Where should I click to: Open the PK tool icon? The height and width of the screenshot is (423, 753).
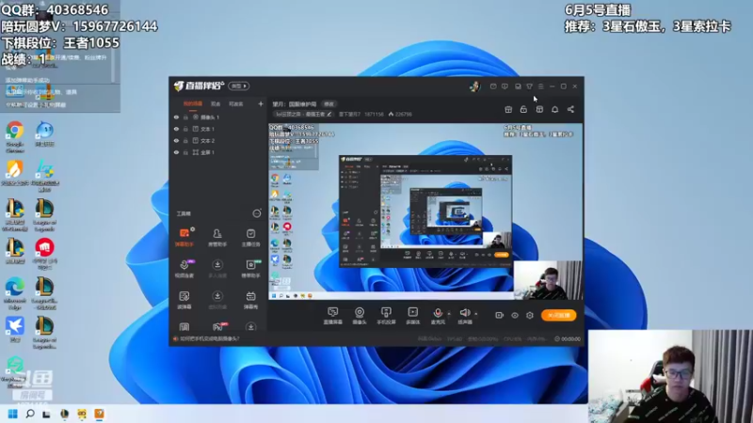218,327
